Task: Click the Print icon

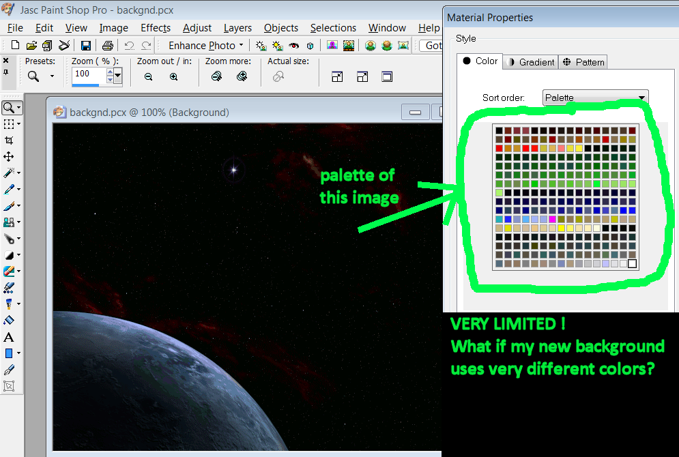Action: pos(107,46)
